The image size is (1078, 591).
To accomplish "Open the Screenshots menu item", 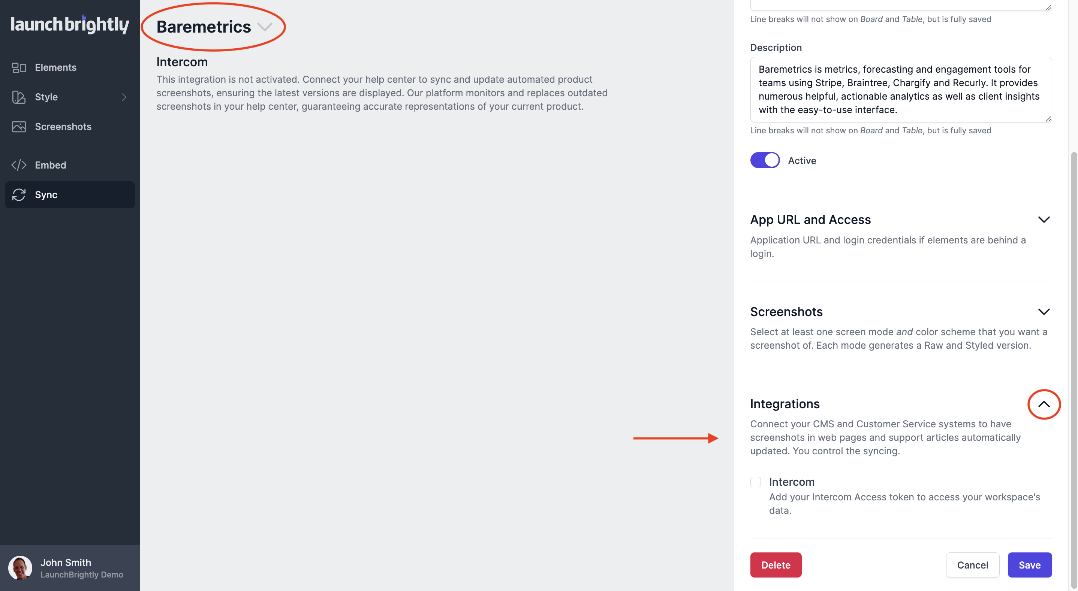I will pos(63,127).
